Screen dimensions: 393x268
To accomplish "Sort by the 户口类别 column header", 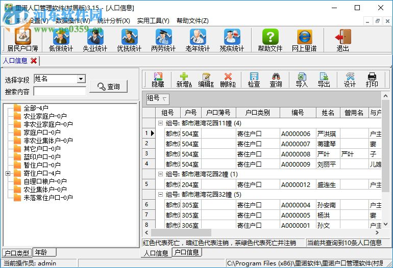I will (x=258, y=113).
